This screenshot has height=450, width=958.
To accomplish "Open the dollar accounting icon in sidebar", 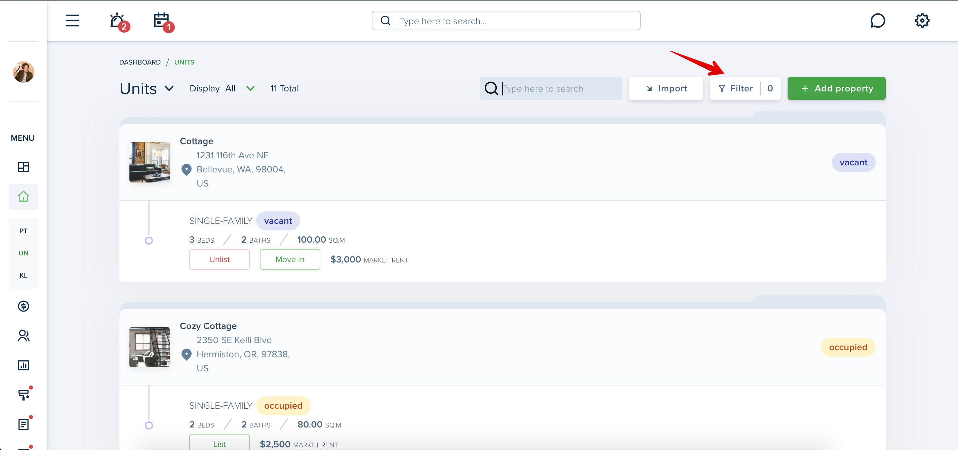I will click(x=24, y=306).
